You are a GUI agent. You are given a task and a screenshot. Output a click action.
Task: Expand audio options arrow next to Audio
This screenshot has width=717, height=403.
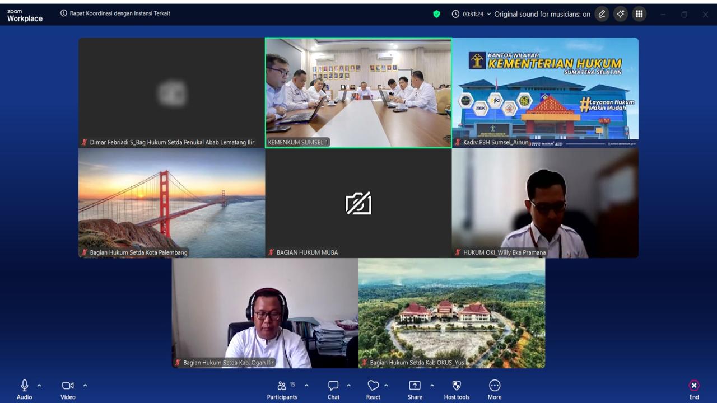[39, 385]
